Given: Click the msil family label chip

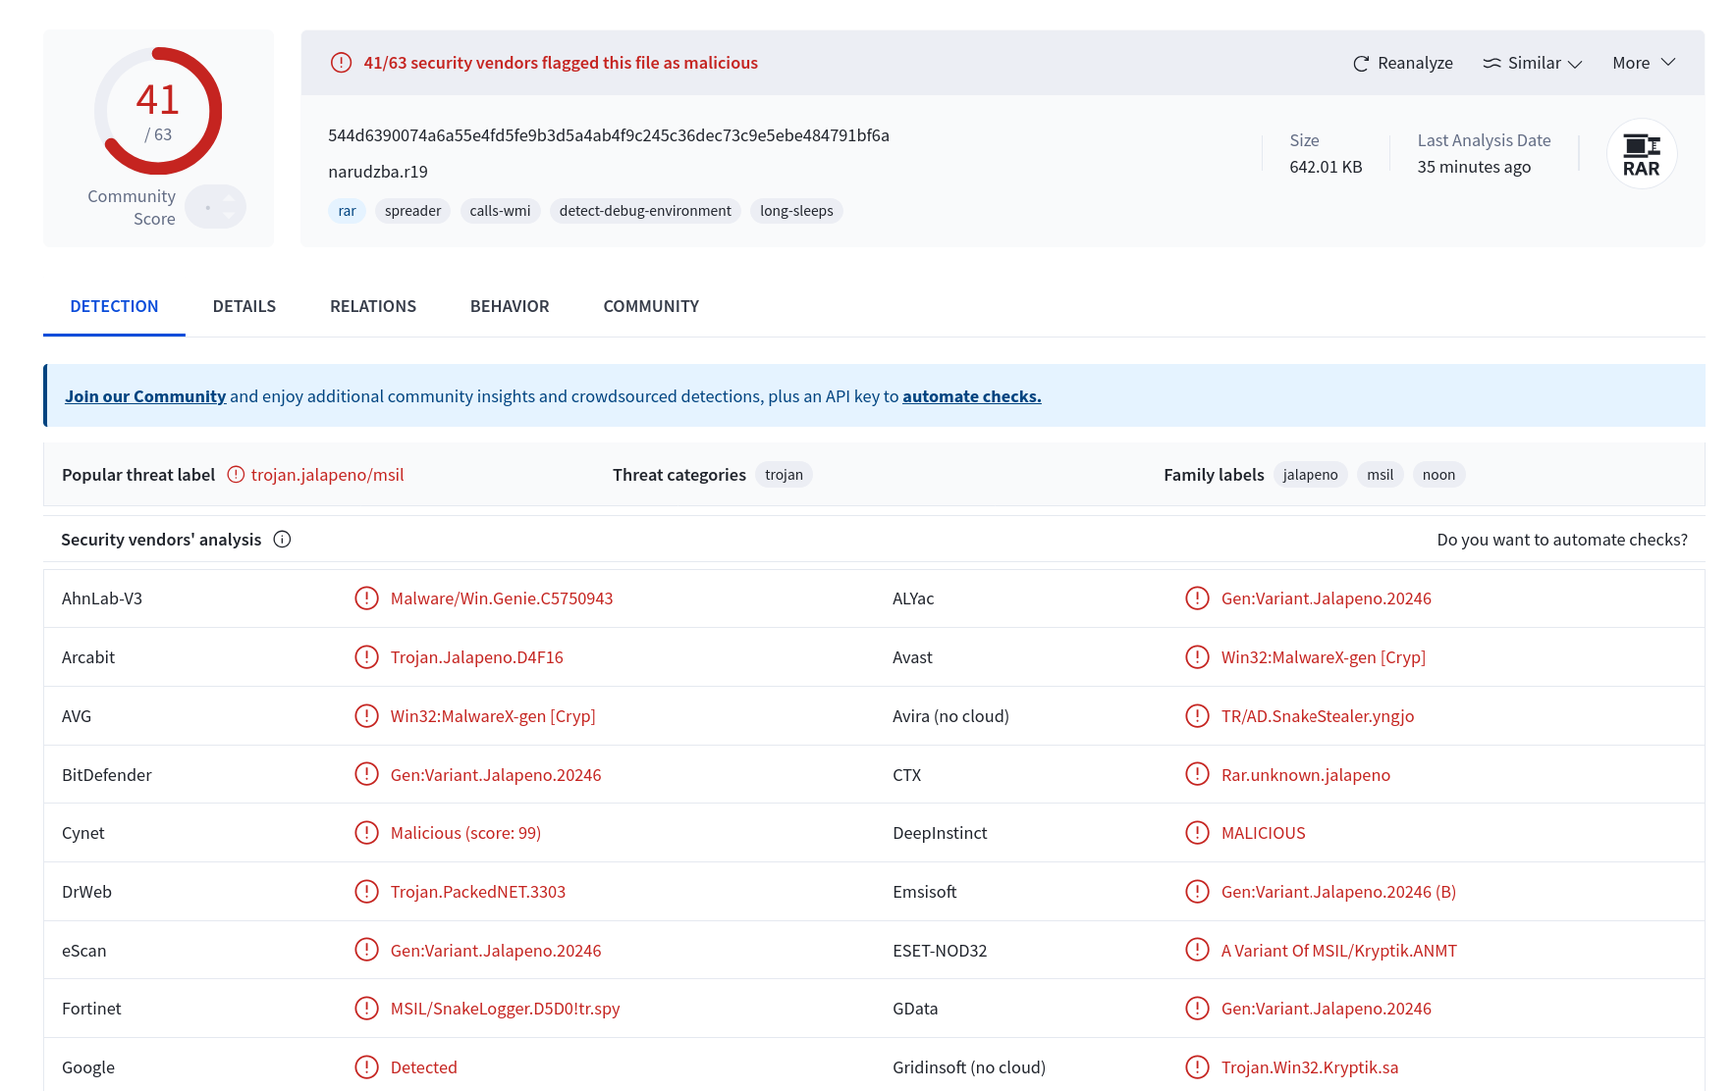Looking at the screenshot, I should (1380, 475).
